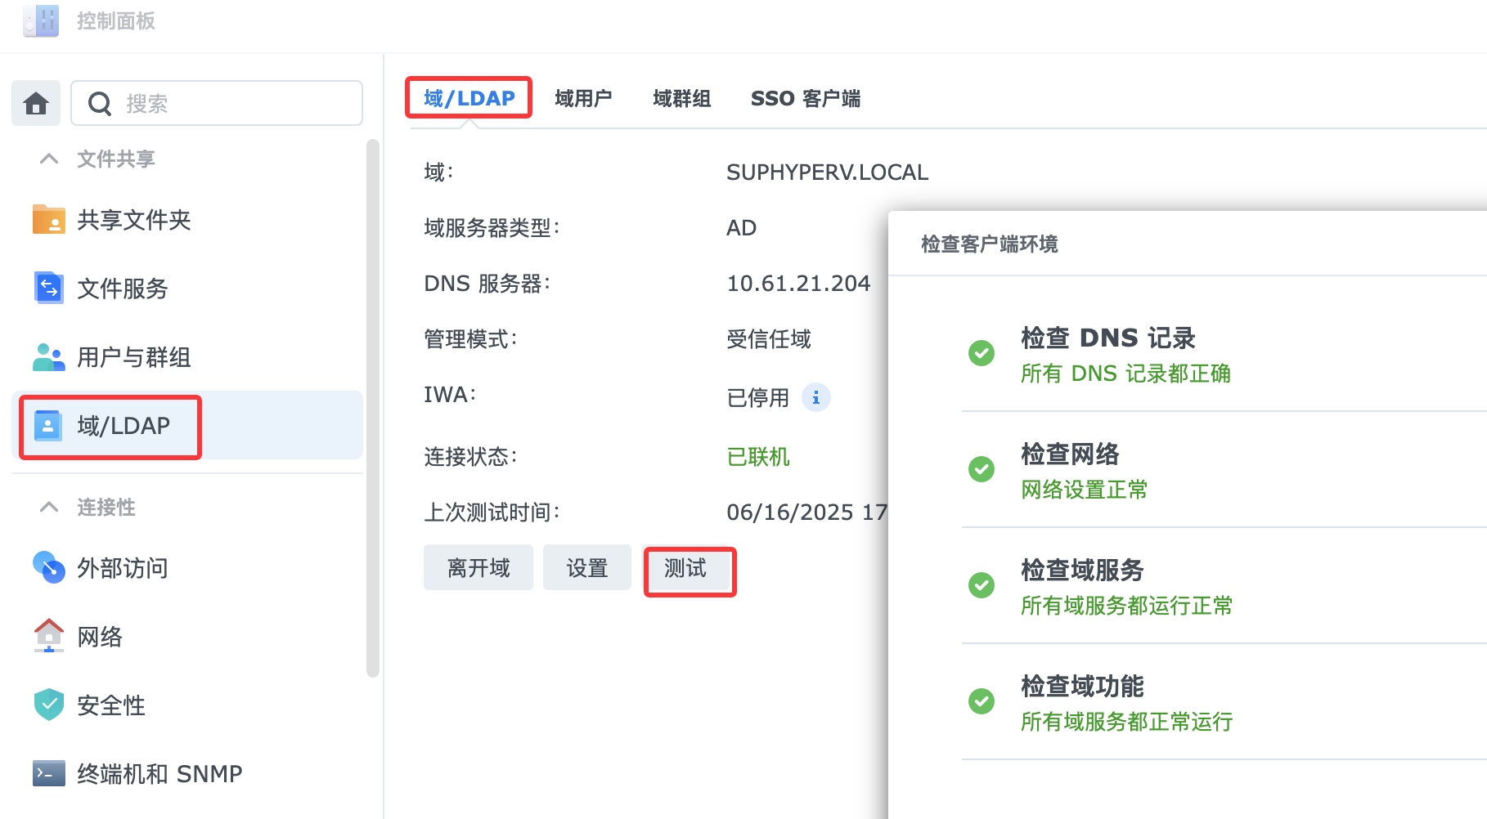The image size is (1487, 819).
Task: Open File Services (文件服务) icon
Action: 49,289
